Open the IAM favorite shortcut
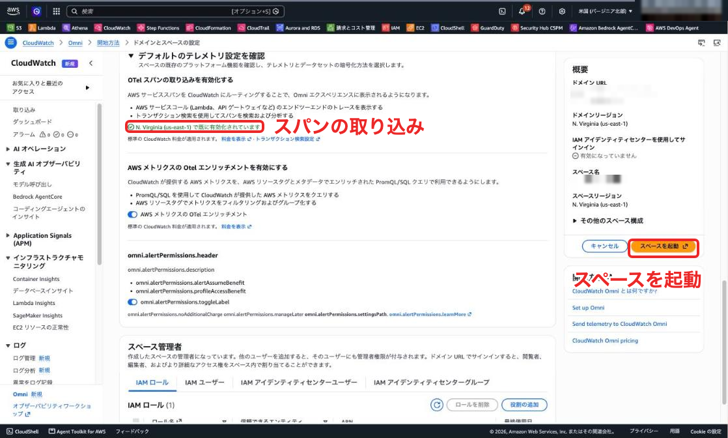This screenshot has width=728, height=438. (391, 28)
